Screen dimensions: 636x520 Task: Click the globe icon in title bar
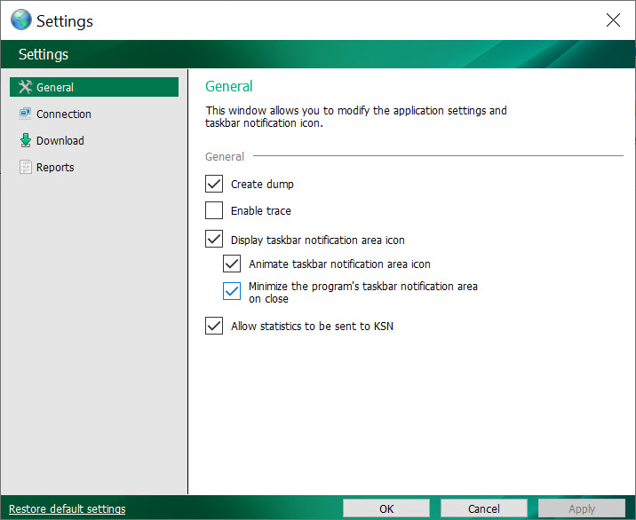point(21,20)
